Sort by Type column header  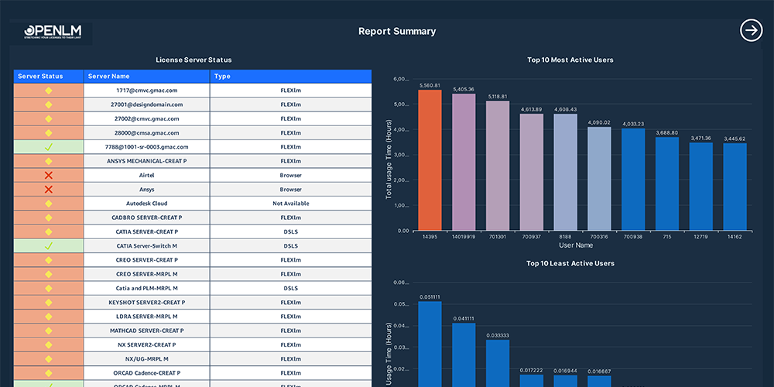[222, 76]
